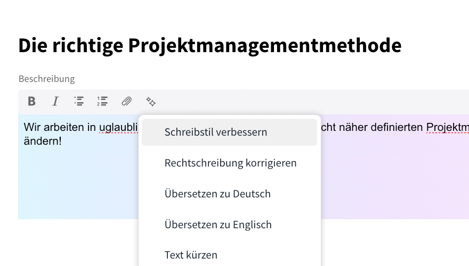Place cursor on the word 'ändern!'
The height and width of the screenshot is (266, 469).
[x=43, y=142]
